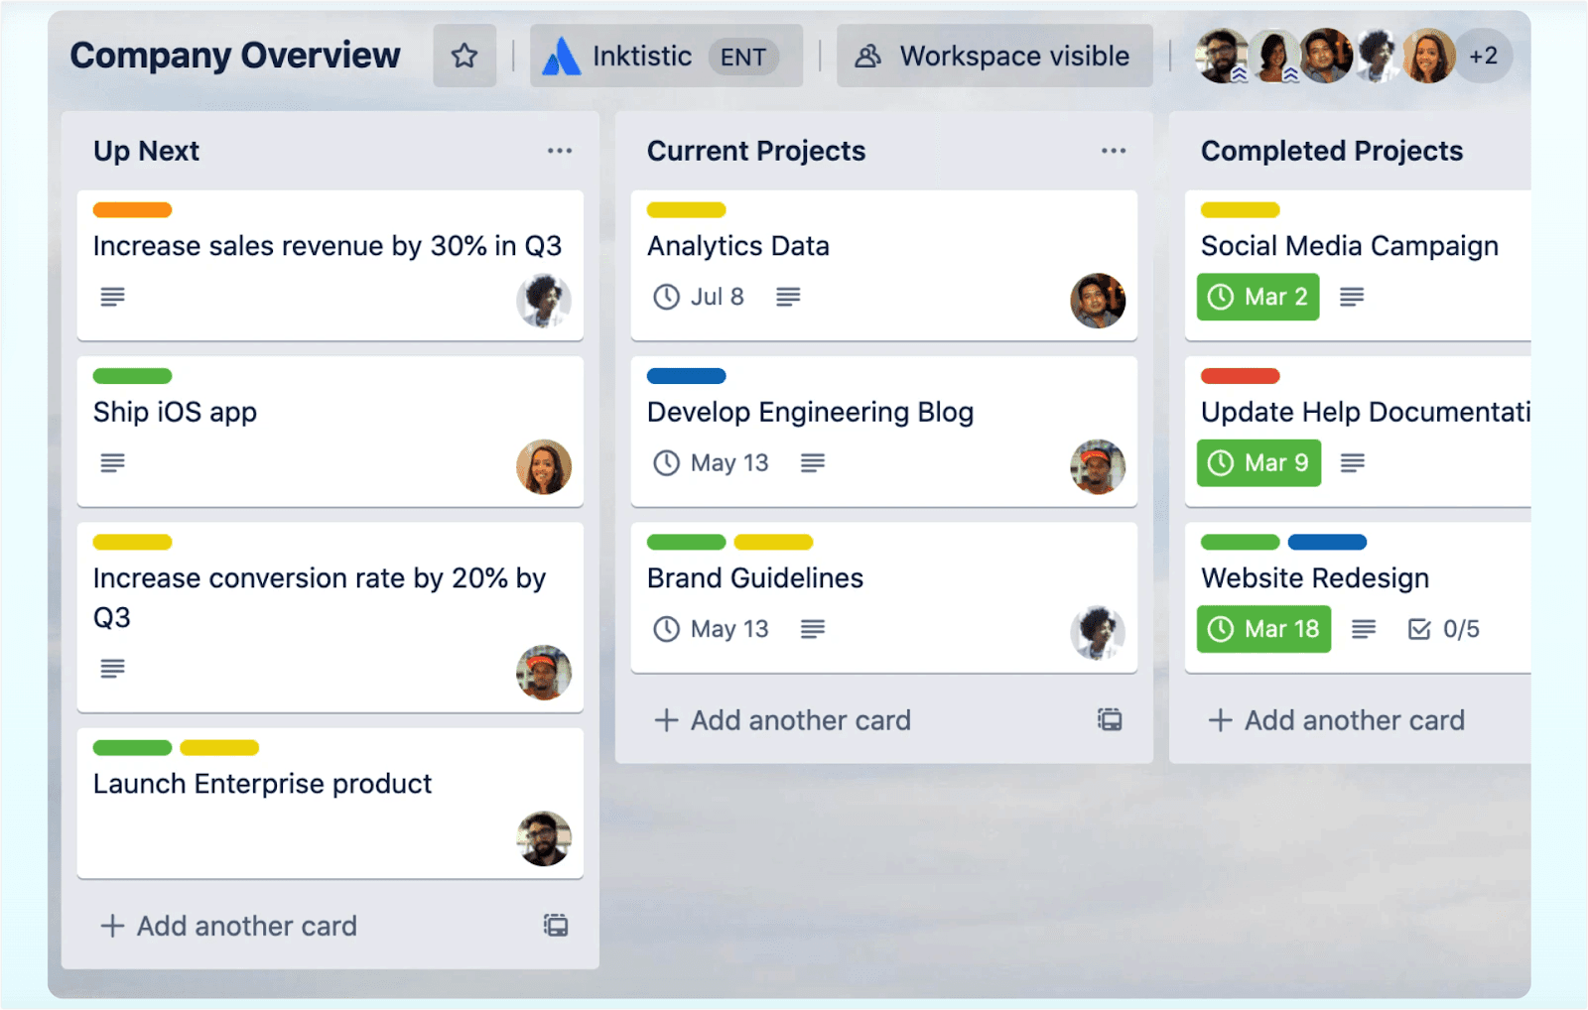1588x1010 pixels.
Task: Open the Current Projects list menu
Action: tap(1114, 151)
